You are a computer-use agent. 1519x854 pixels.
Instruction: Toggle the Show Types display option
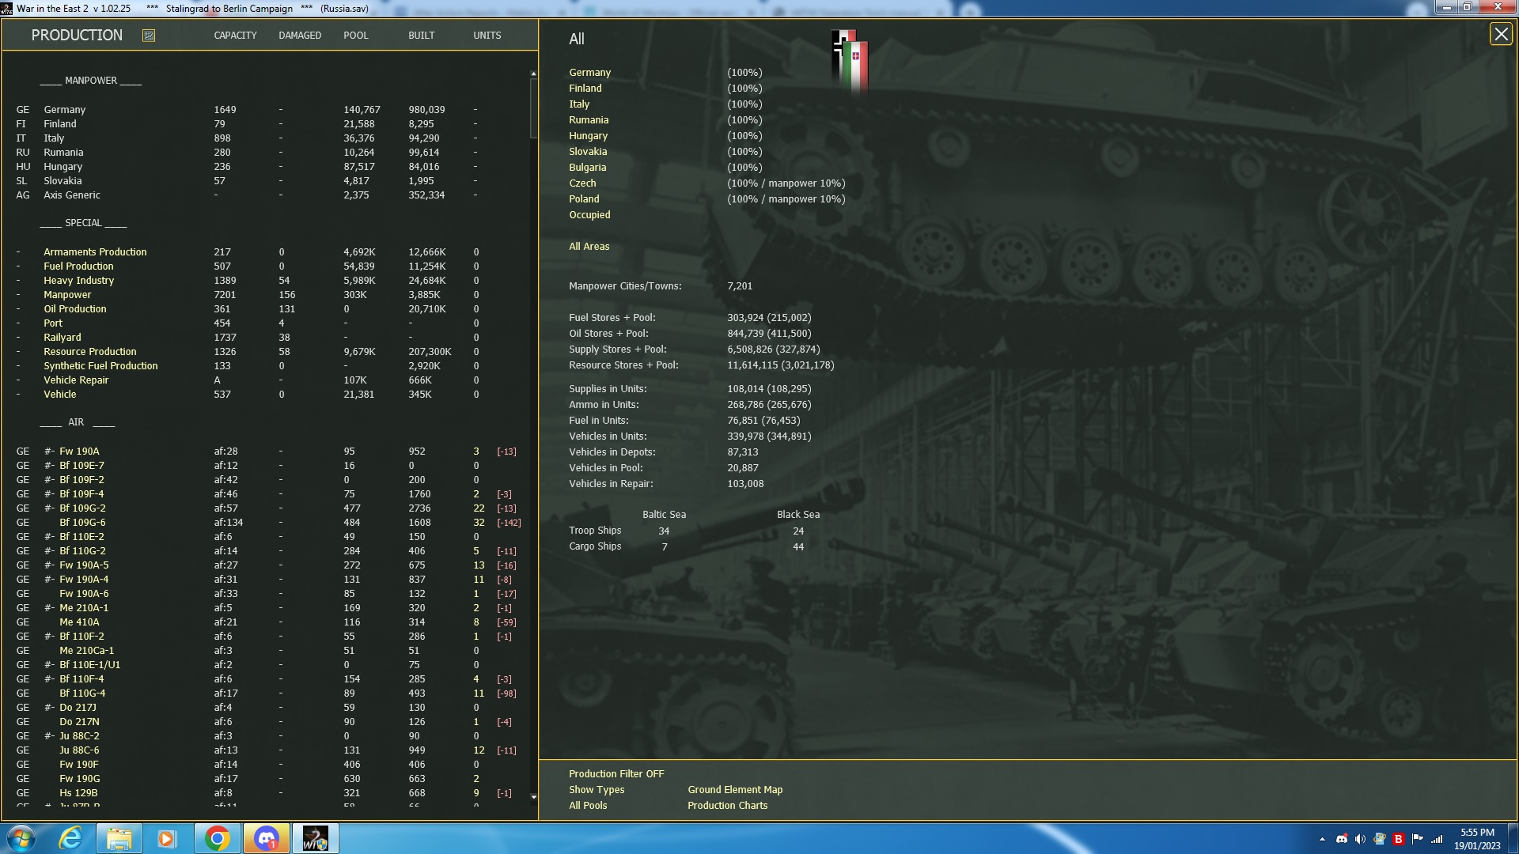point(595,789)
